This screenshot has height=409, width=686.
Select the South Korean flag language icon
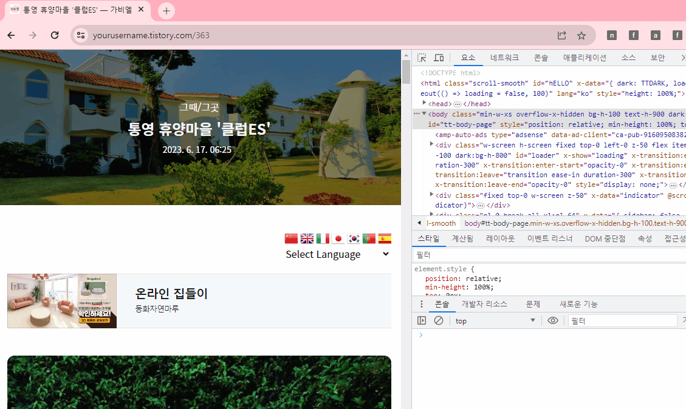pos(354,238)
